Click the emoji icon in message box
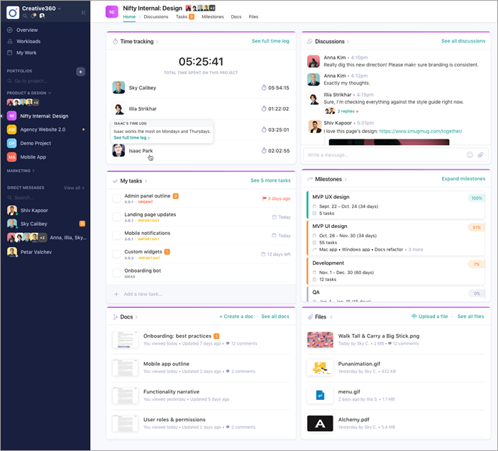This screenshot has height=451, width=498. point(470,154)
